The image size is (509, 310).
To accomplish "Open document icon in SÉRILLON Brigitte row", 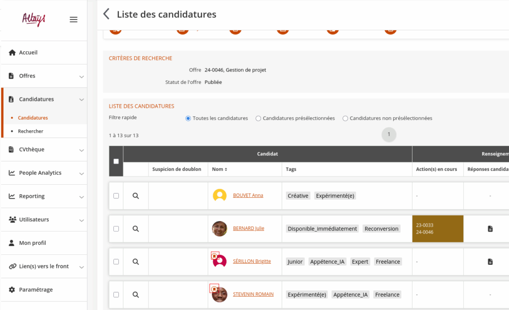I will tap(490, 261).
